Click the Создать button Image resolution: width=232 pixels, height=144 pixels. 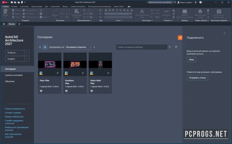15,59
